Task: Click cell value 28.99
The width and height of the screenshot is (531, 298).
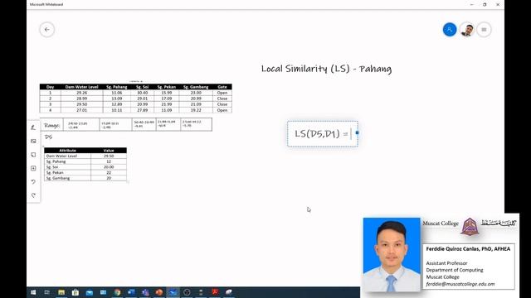Action: click(x=81, y=99)
